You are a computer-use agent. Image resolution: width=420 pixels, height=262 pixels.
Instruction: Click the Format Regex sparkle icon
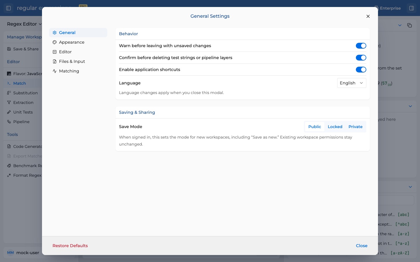9,175
